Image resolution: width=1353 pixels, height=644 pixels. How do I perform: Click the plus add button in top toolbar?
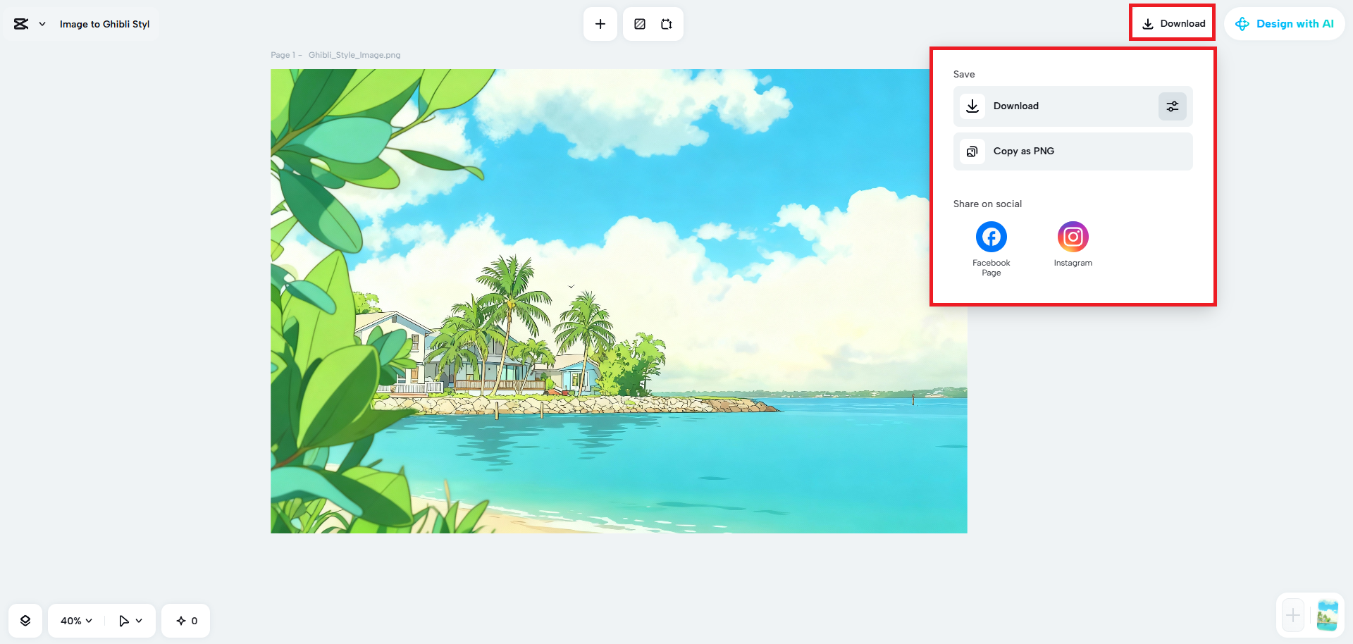click(x=600, y=24)
